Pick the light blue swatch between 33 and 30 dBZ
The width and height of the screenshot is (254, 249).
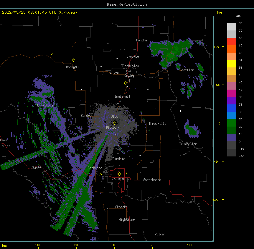tap(232, 116)
